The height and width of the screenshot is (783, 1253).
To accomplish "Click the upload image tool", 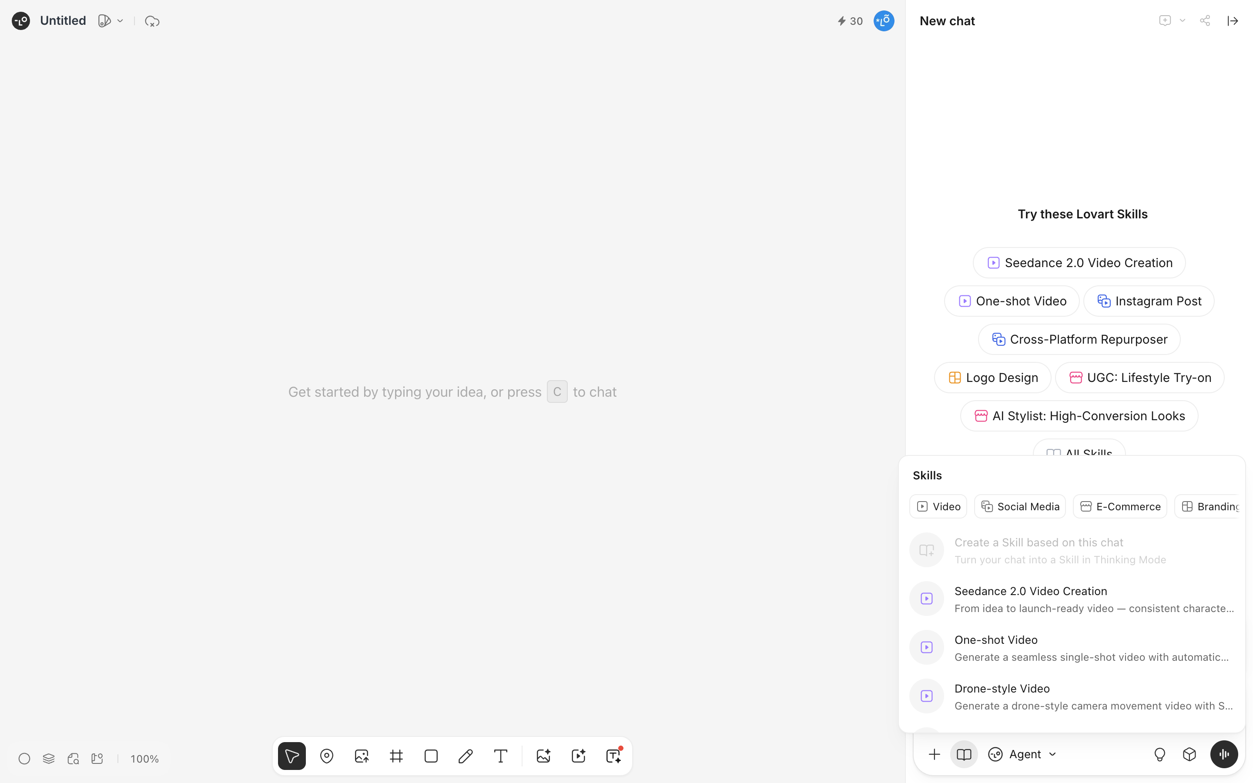I will [x=362, y=756].
